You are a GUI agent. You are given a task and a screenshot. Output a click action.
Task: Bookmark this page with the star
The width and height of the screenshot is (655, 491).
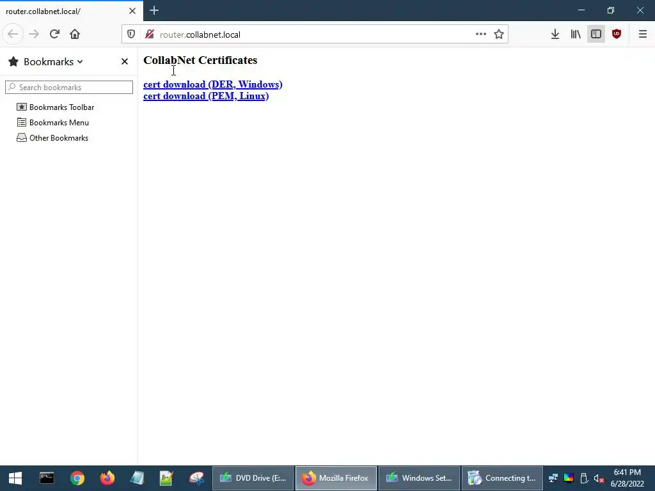point(499,35)
